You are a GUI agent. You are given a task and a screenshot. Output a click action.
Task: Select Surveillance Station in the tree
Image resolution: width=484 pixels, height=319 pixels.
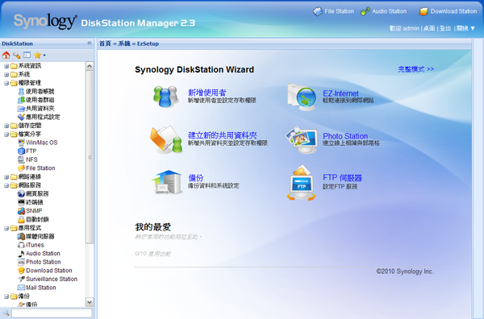coord(48,280)
